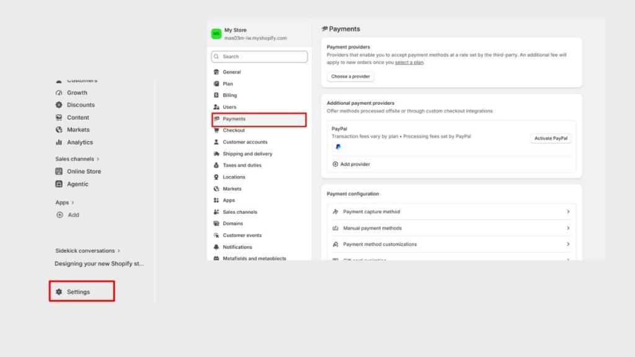Follow the select a plan link
The height and width of the screenshot is (357, 635).
(x=409, y=63)
